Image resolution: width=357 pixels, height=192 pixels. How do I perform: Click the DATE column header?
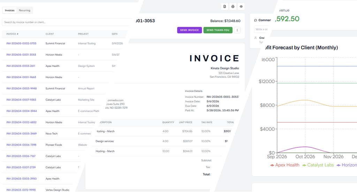coord(115,34)
